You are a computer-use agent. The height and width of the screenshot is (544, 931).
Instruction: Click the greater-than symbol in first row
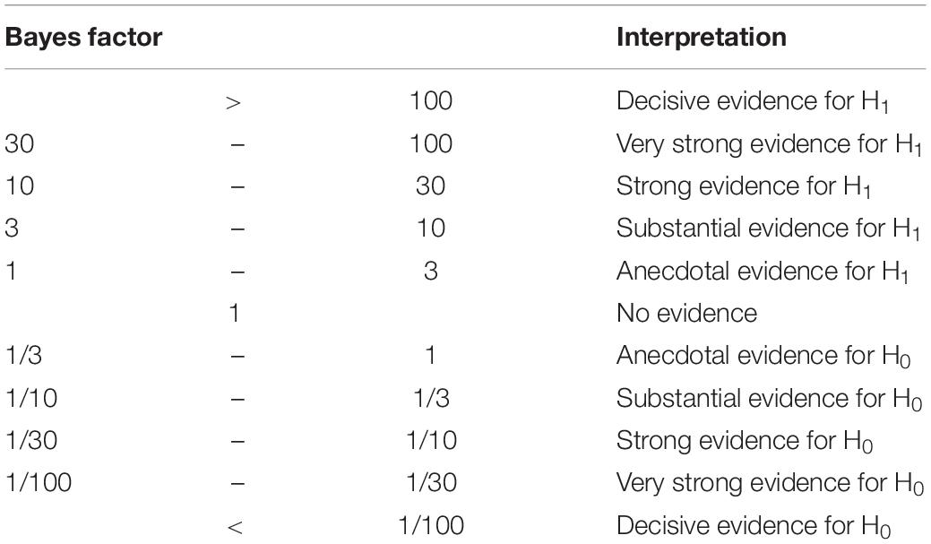[x=233, y=103]
